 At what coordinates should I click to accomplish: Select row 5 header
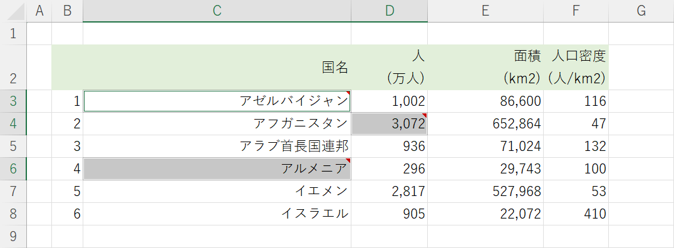(13, 147)
